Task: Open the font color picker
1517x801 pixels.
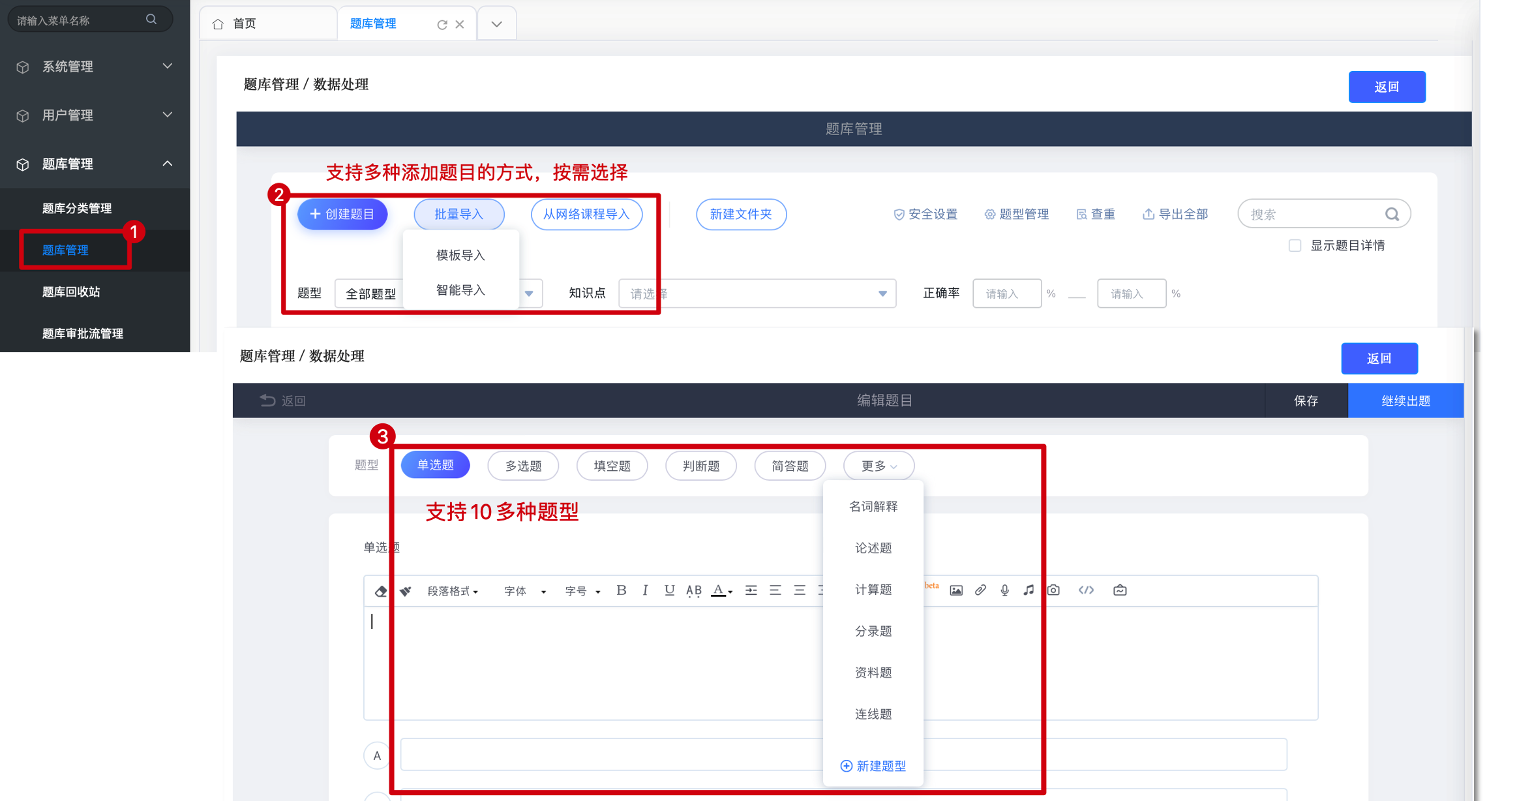Action: click(721, 591)
